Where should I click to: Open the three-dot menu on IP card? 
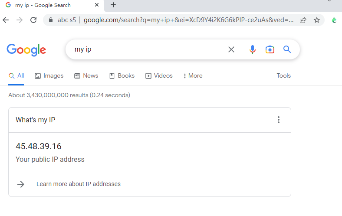(279, 120)
